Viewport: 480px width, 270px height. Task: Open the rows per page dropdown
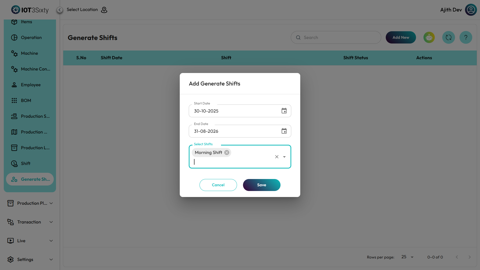(407, 257)
